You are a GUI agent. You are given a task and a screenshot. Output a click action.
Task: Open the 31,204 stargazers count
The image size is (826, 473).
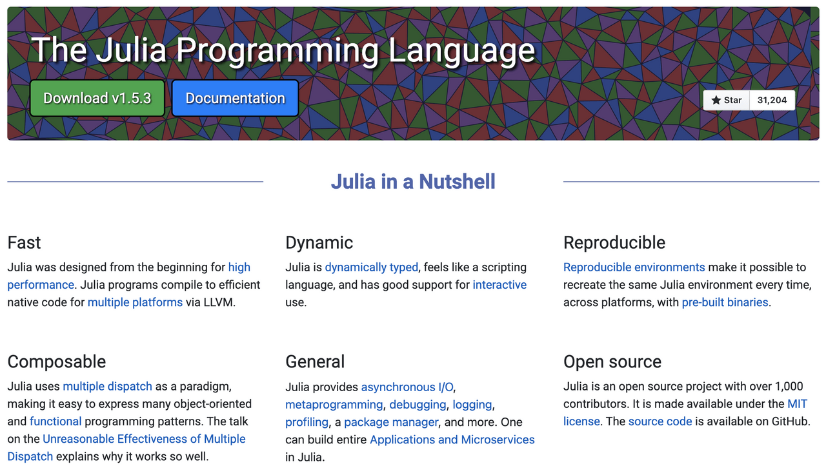(772, 100)
